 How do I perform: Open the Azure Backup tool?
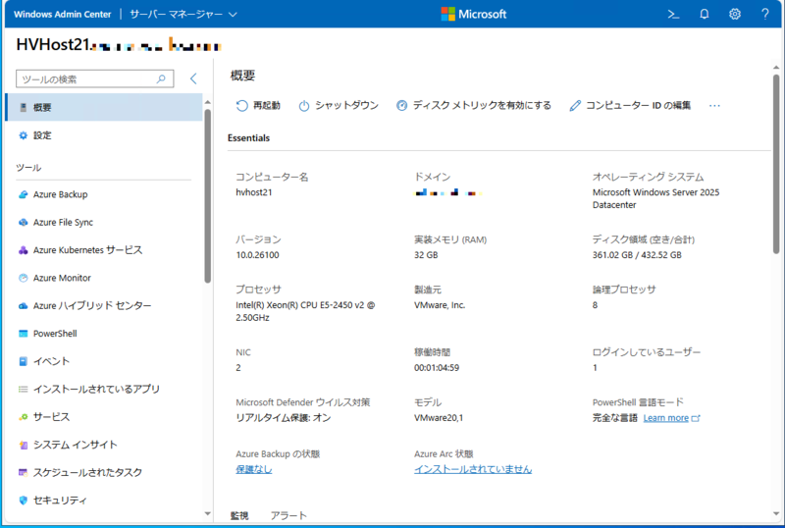(104, 194)
